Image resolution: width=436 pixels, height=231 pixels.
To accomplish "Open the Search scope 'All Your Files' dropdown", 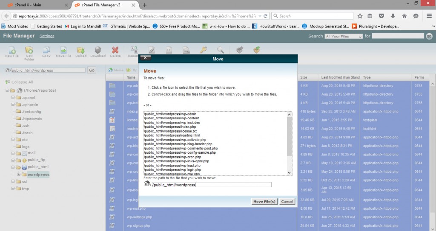I will [343, 37].
